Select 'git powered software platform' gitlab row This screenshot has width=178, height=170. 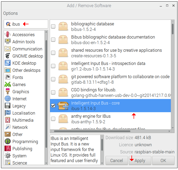[110, 79]
